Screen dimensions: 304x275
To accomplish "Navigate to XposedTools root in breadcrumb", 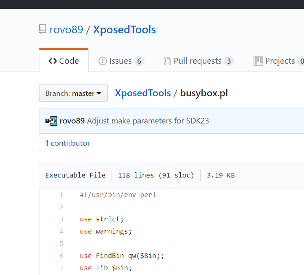I will 143,93.
